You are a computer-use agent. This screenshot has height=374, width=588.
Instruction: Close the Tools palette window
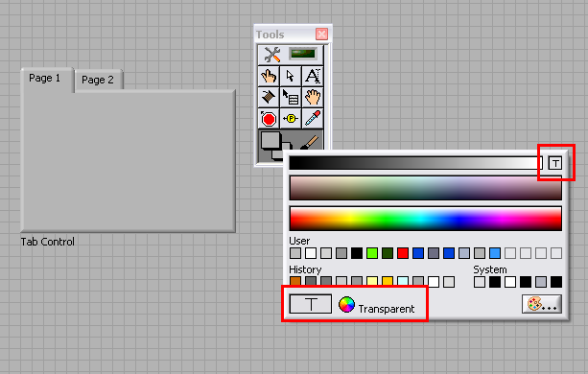click(321, 35)
